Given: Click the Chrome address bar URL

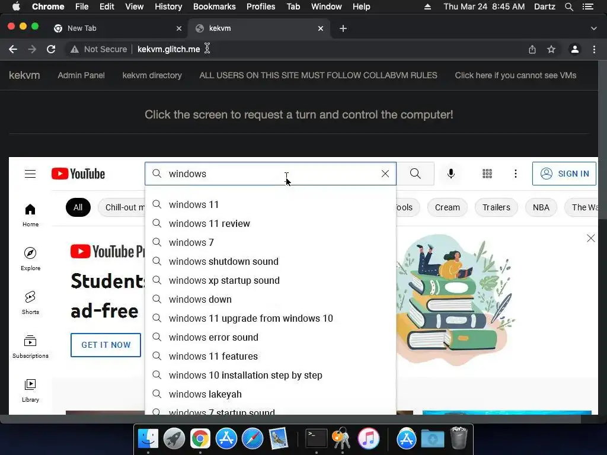Looking at the screenshot, I should tap(169, 49).
